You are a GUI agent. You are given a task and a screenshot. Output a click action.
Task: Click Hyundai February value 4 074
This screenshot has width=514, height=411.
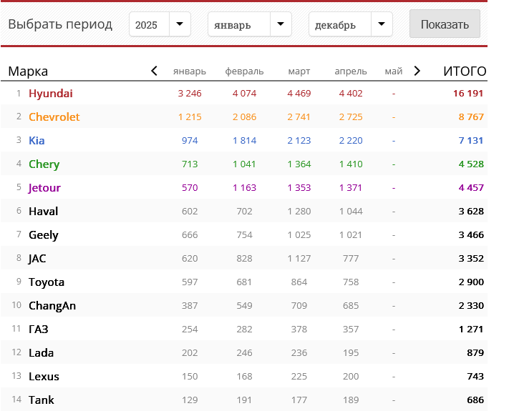point(244,94)
